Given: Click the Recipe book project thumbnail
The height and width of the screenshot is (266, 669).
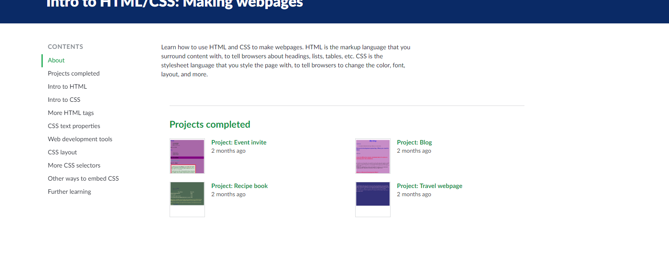Looking at the screenshot, I should (187, 199).
